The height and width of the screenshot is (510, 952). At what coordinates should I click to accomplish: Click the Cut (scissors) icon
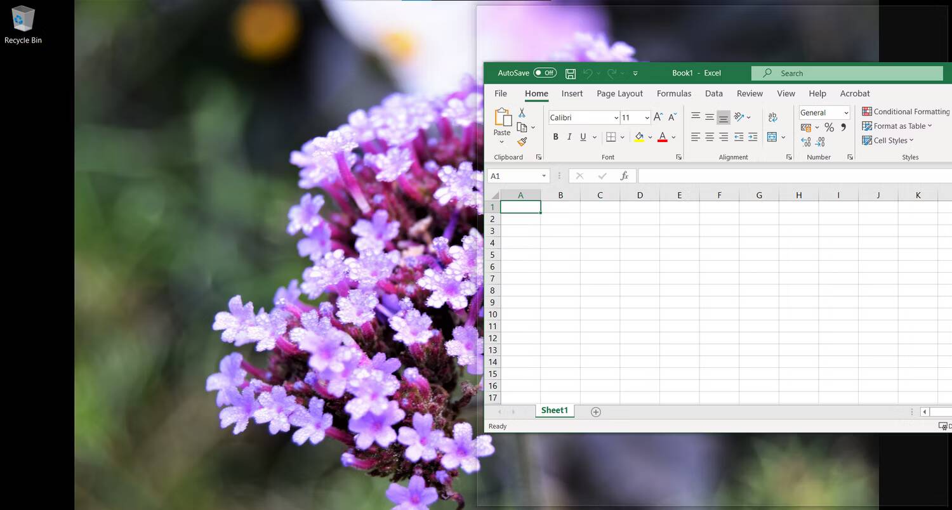pos(522,112)
